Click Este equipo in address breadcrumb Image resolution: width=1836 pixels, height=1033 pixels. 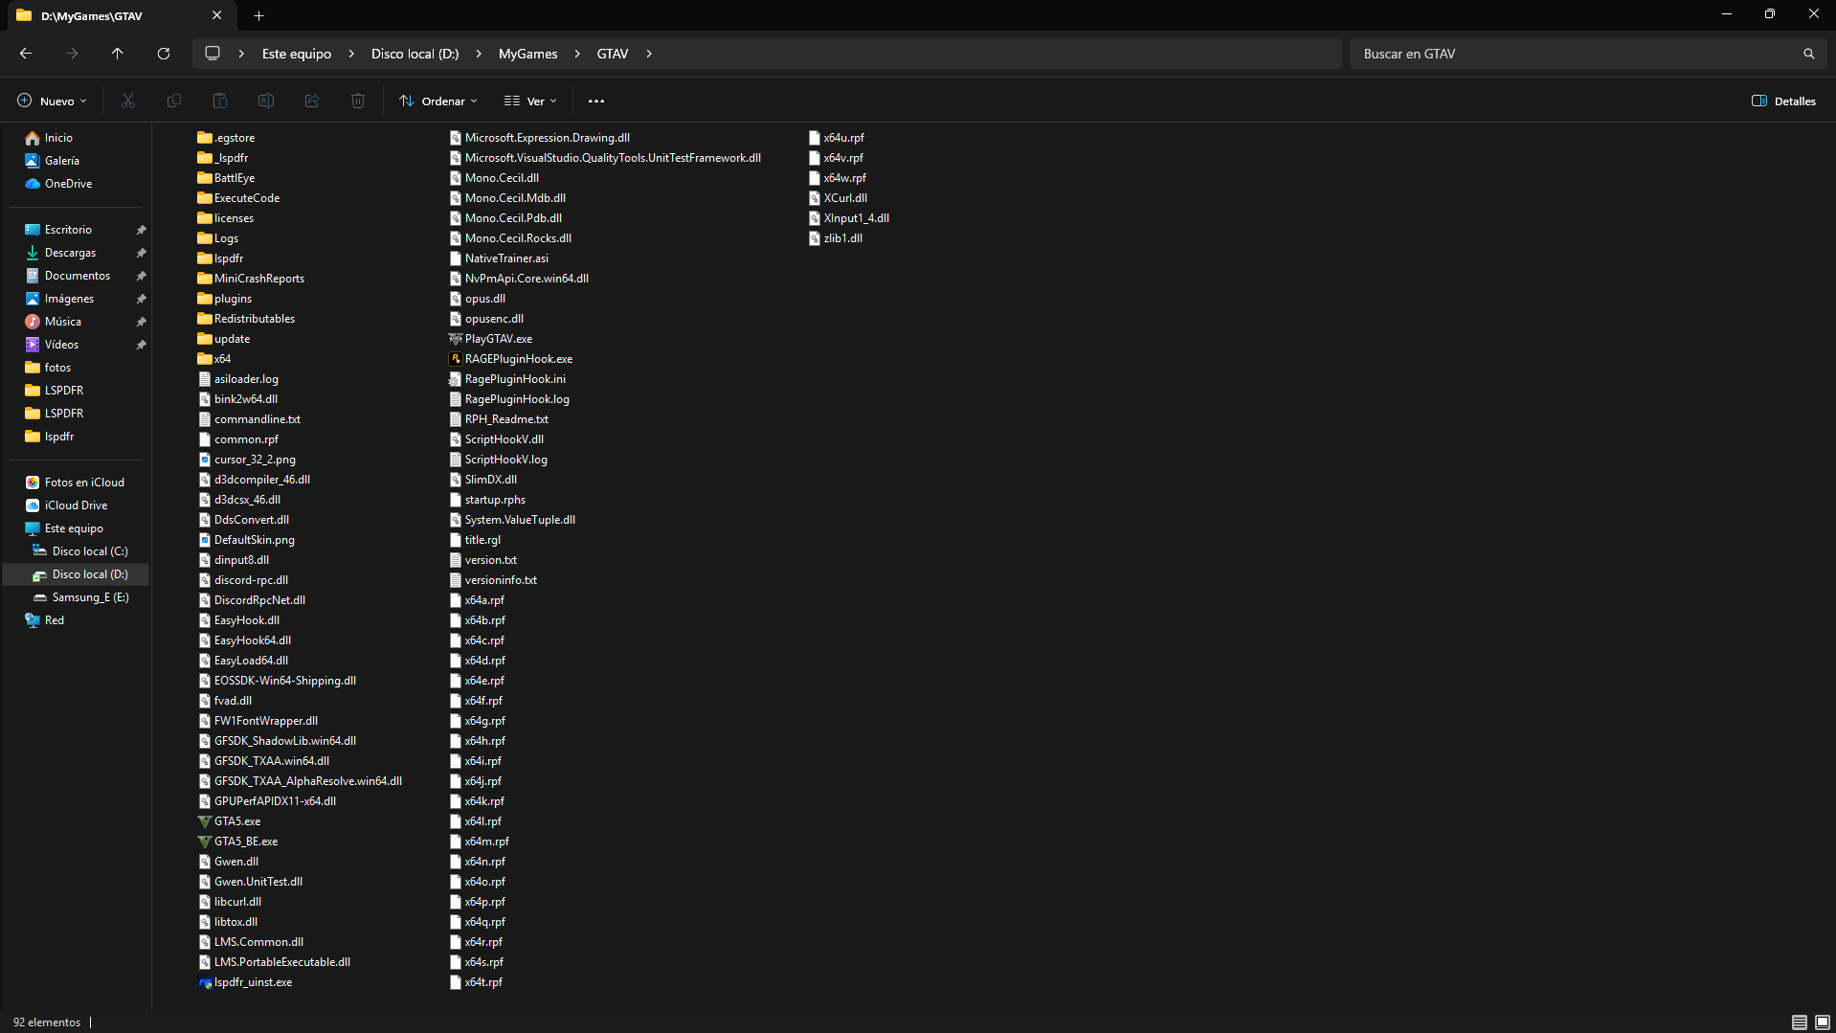[x=297, y=54]
